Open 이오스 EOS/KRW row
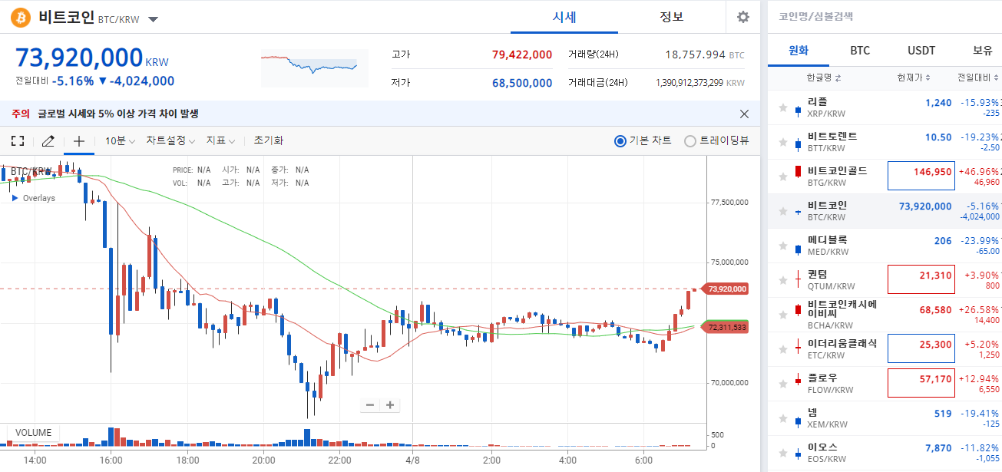This screenshot has width=1002, height=472. (885, 453)
